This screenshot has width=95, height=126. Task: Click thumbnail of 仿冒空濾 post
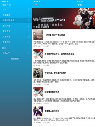(38, 73)
